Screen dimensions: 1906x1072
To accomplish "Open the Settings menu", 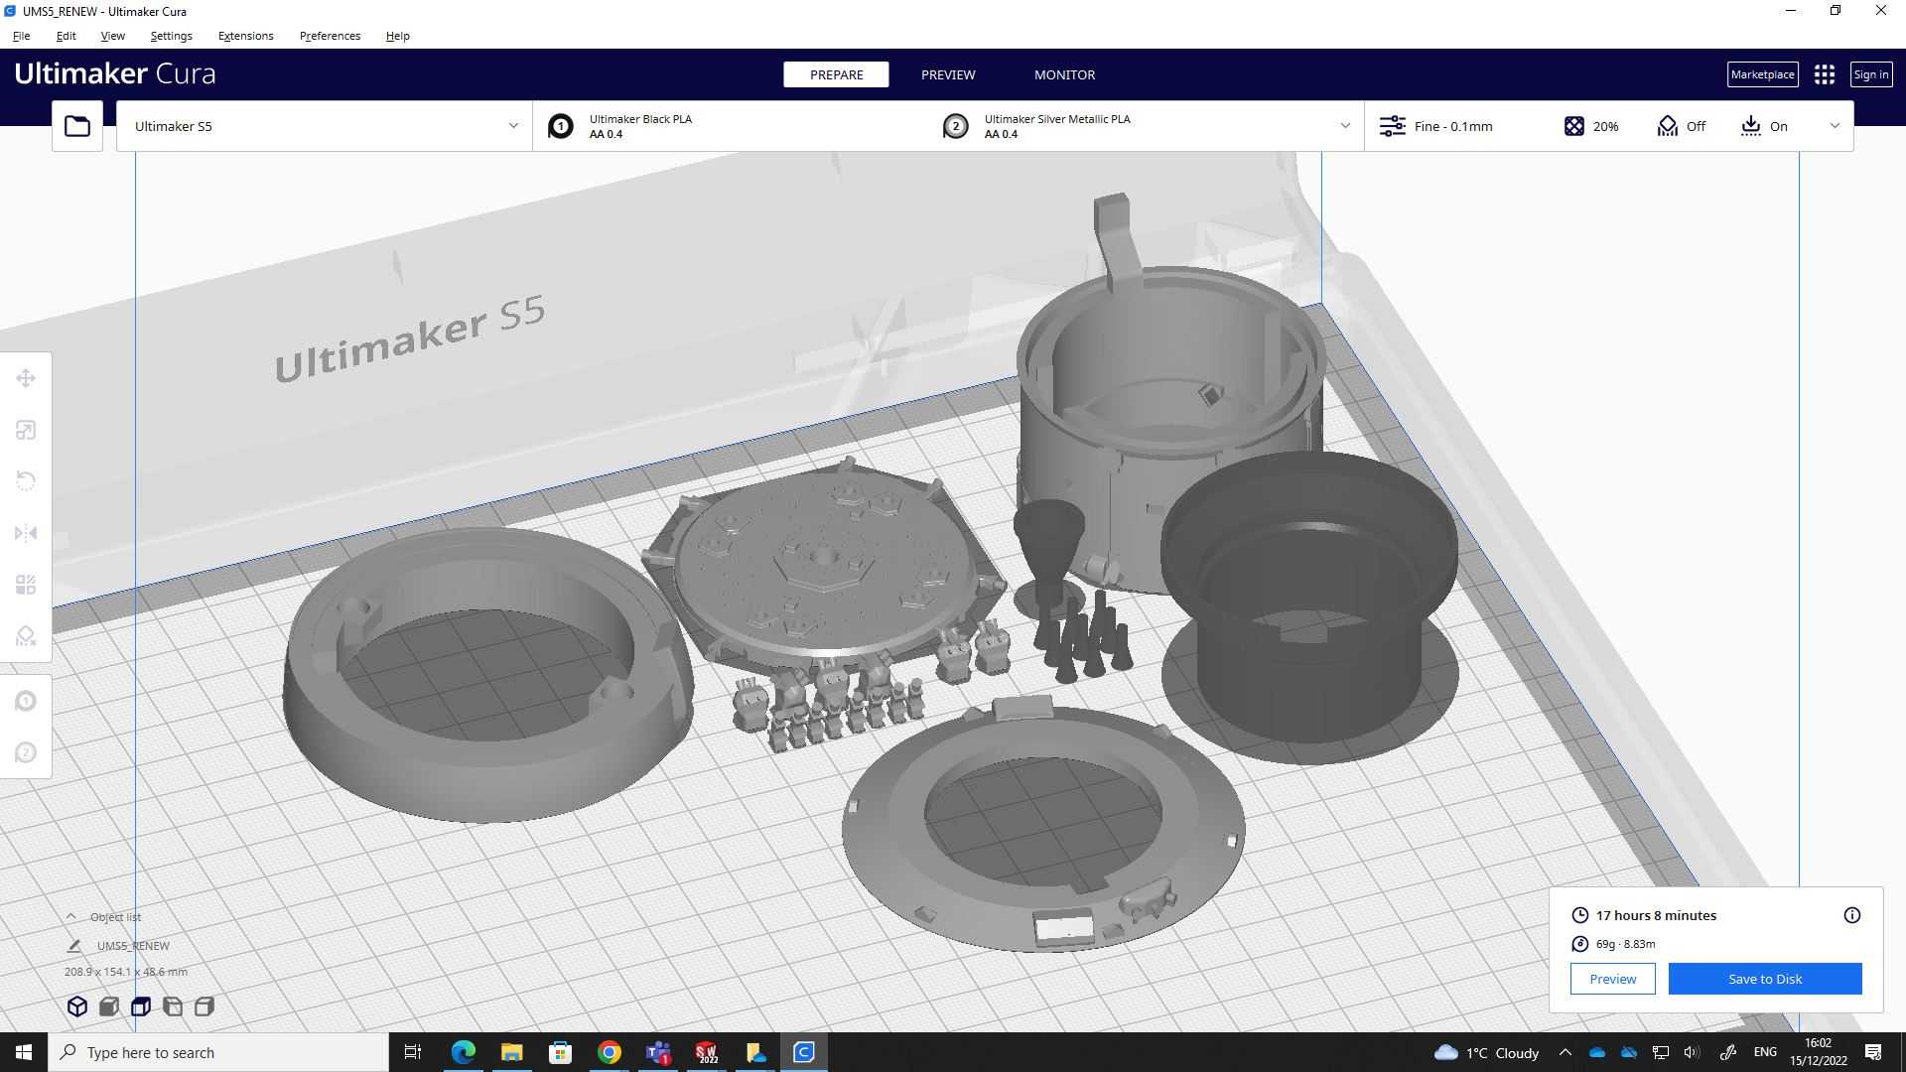I will tap(171, 36).
